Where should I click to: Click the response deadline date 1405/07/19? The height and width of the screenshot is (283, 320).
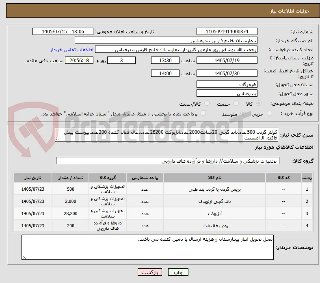tap(227, 61)
